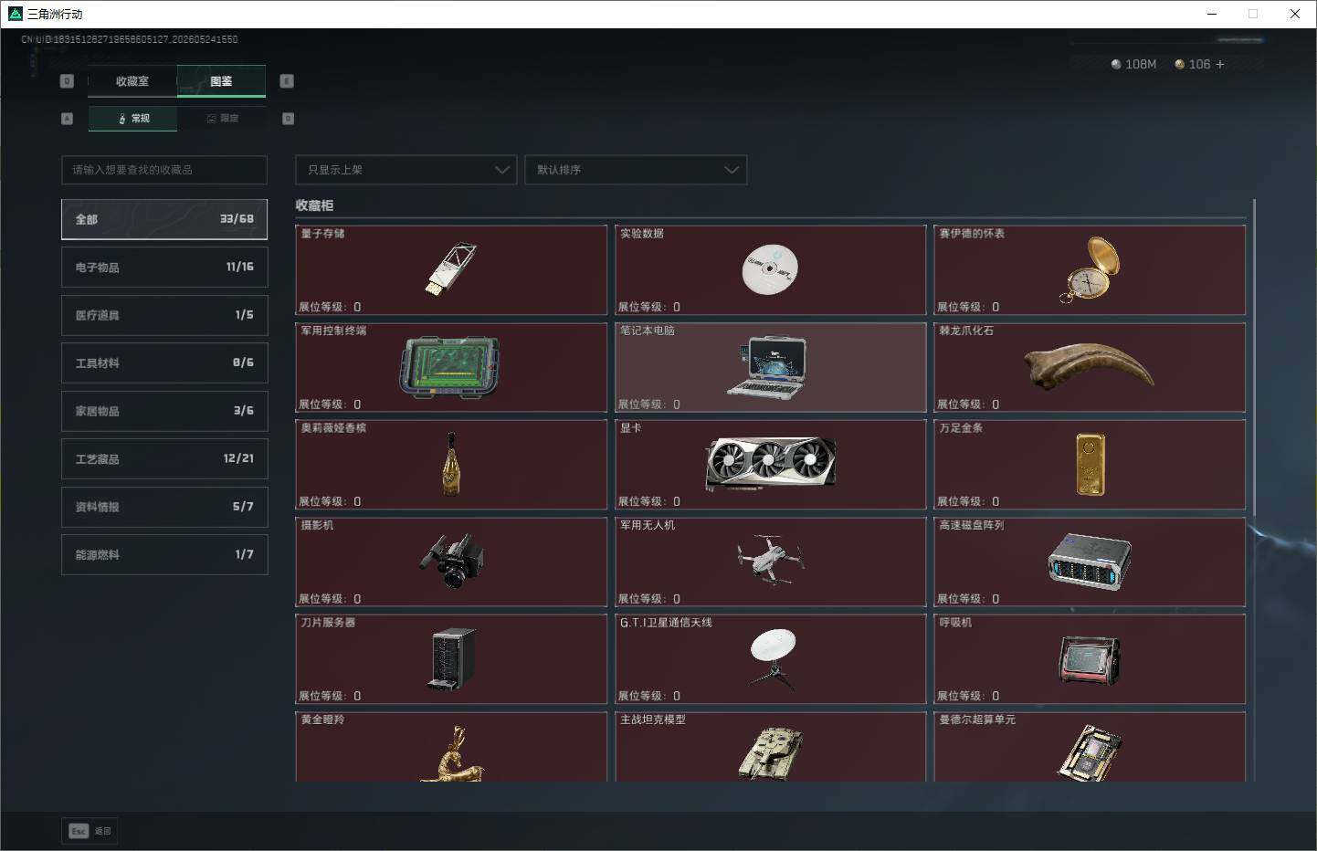Click the Esc 返回 back button
Screen dimensions: 1317x851
[90, 831]
